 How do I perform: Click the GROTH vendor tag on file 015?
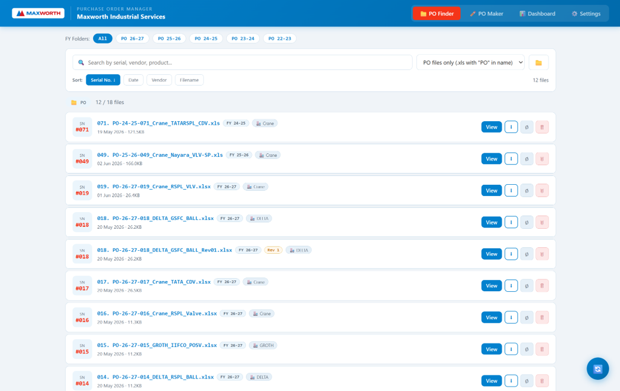click(263, 345)
